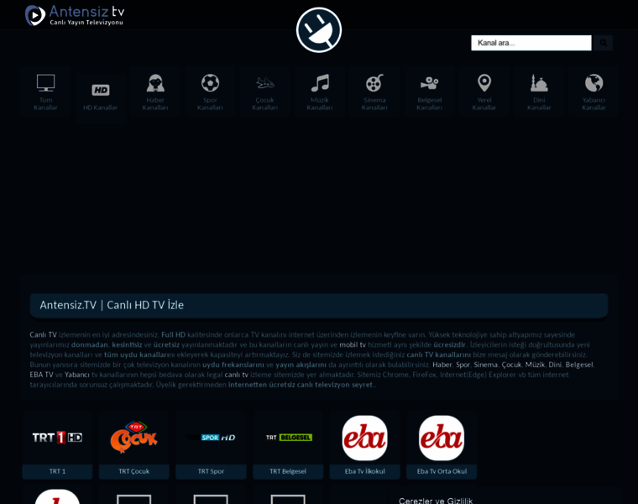This screenshot has width=638, height=504.
Task: Select the TRT 1 HD channel thumbnail
Action: coord(57,438)
